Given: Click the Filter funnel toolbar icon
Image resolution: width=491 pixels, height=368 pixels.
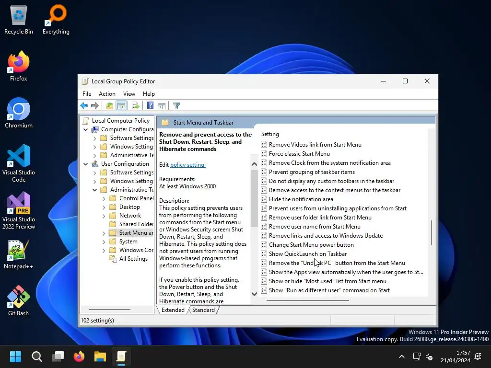Looking at the screenshot, I should coord(176,106).
